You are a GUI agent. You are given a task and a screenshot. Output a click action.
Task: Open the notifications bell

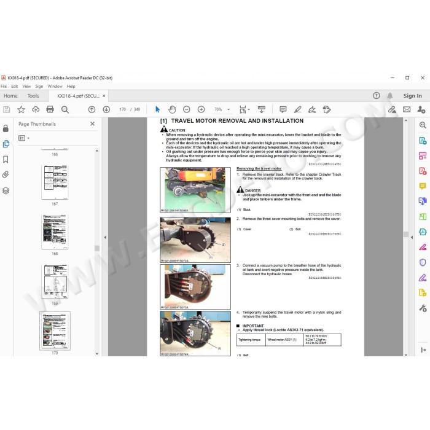pyautogui.click(x=389, y=96)
